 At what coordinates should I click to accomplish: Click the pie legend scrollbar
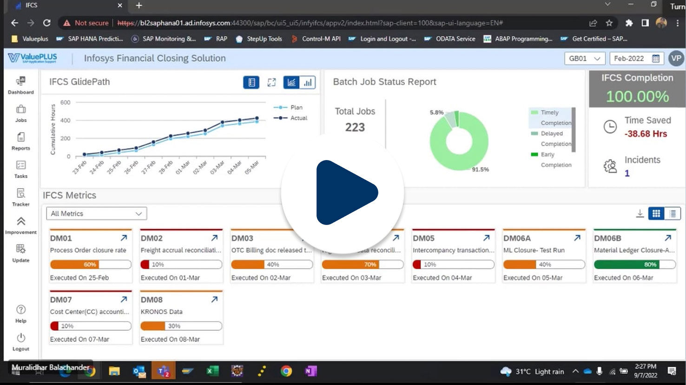[574, 129]
